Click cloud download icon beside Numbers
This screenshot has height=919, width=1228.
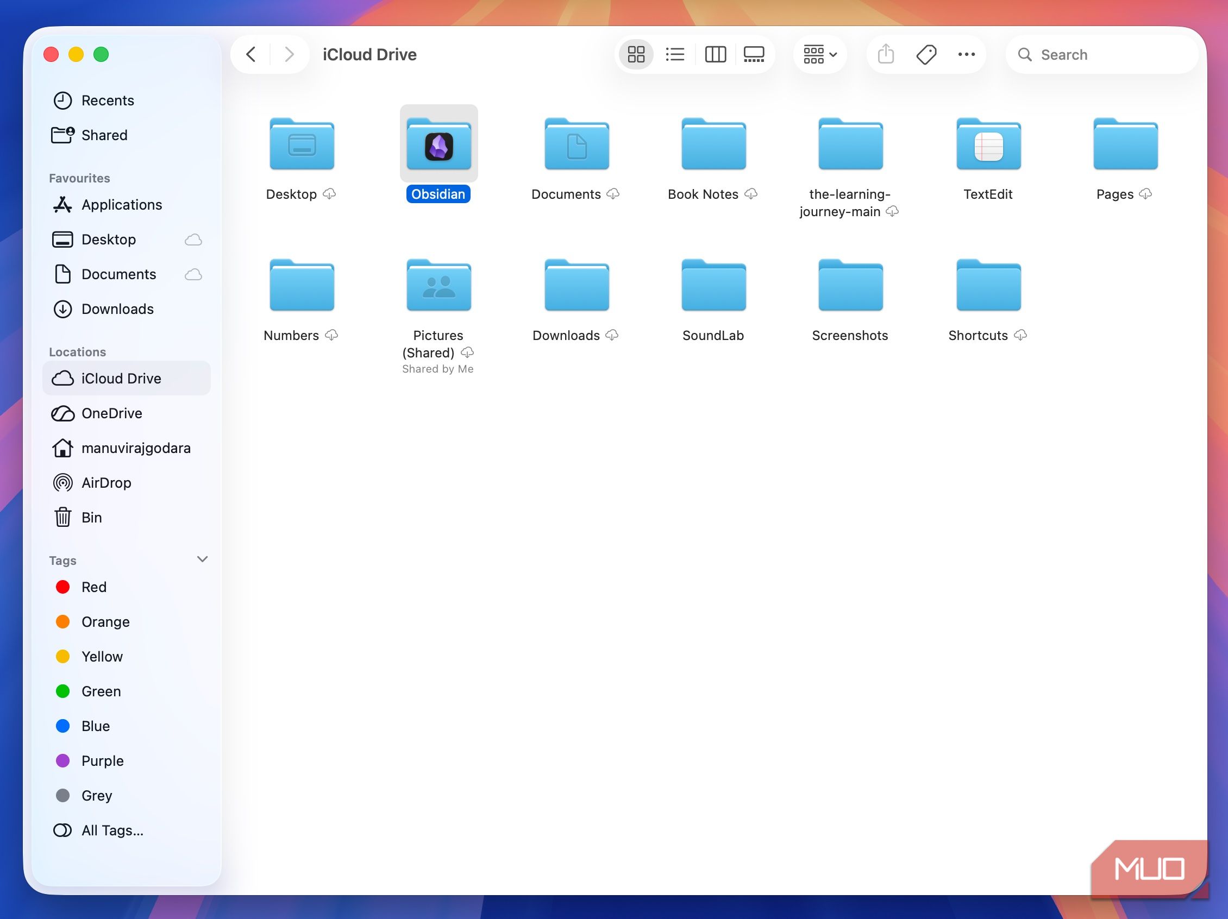click(x=331, y=335)
